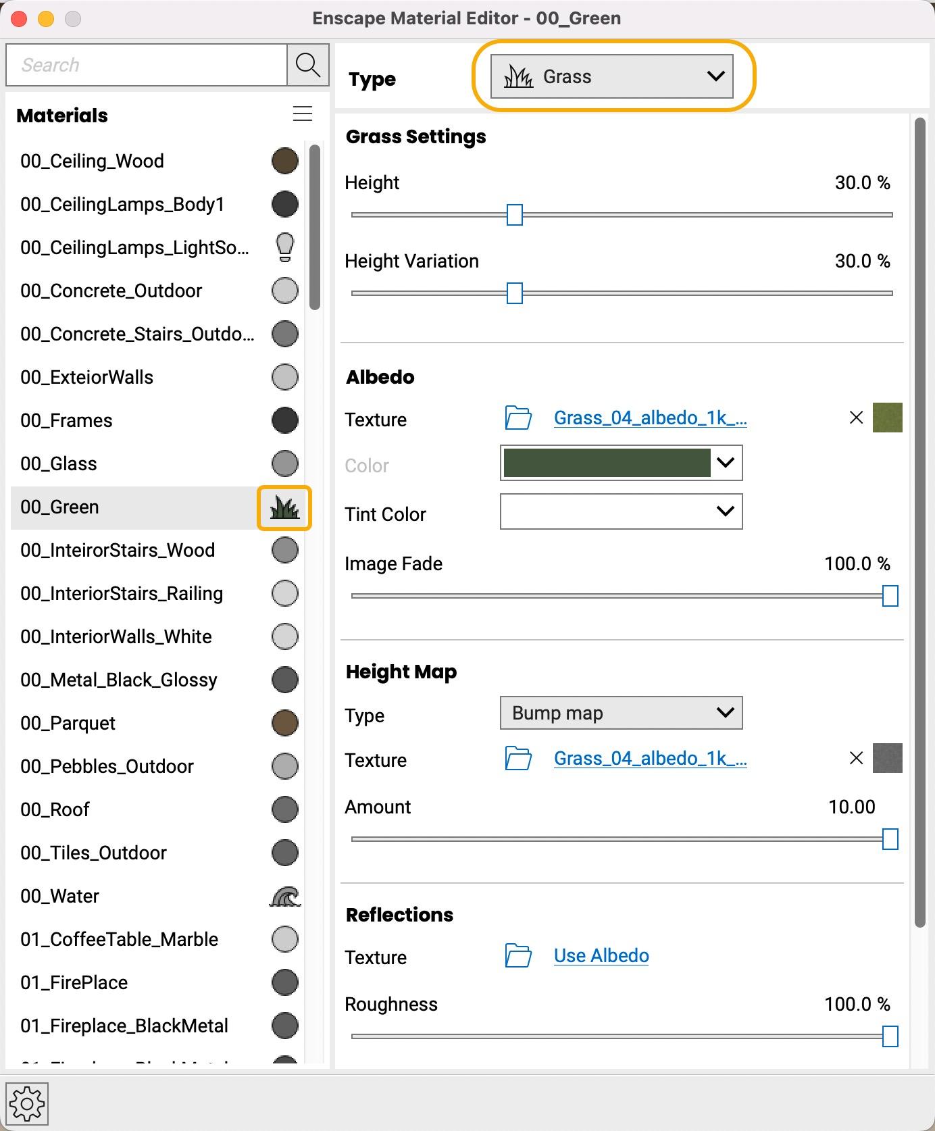
Task: Click the Reflections texture folder icon
Action: [518, 956]
